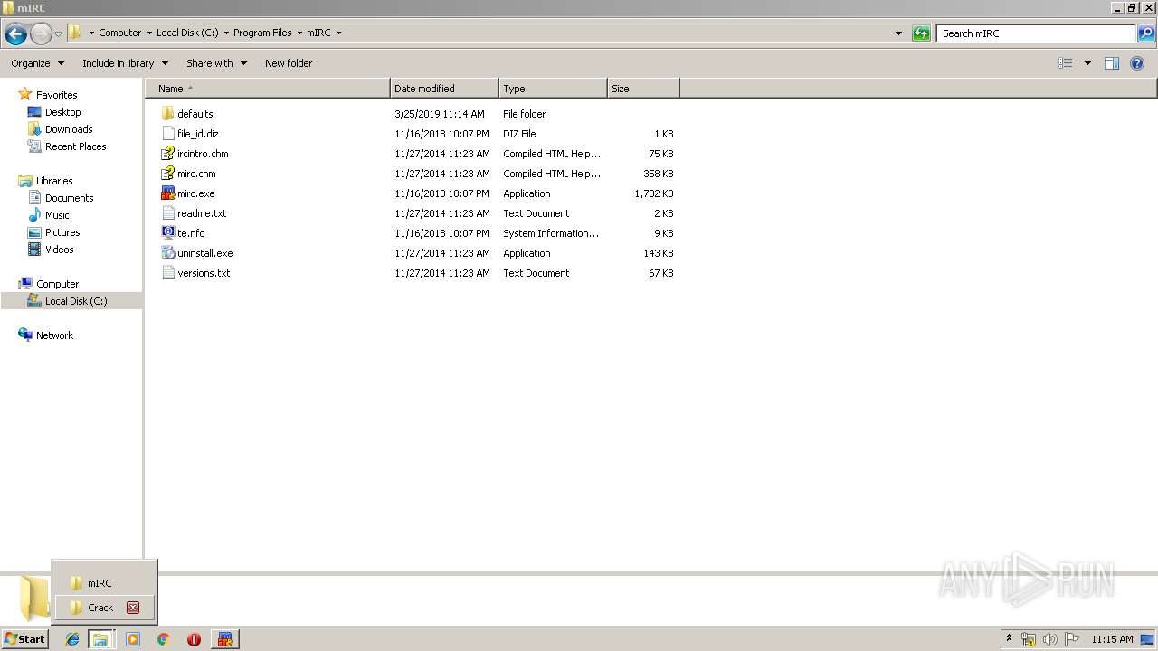
Task: Click File Explorer taskbar button
Action: click(x=100, y=639)
